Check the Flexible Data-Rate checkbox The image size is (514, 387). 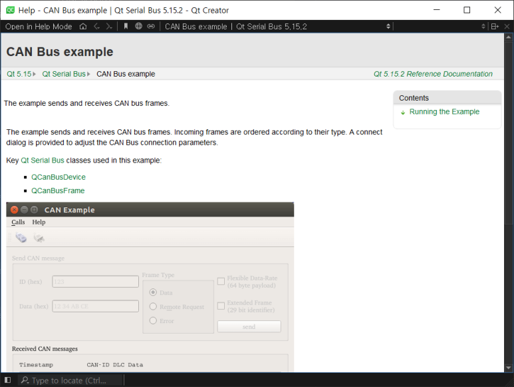(x=221, y=281)
